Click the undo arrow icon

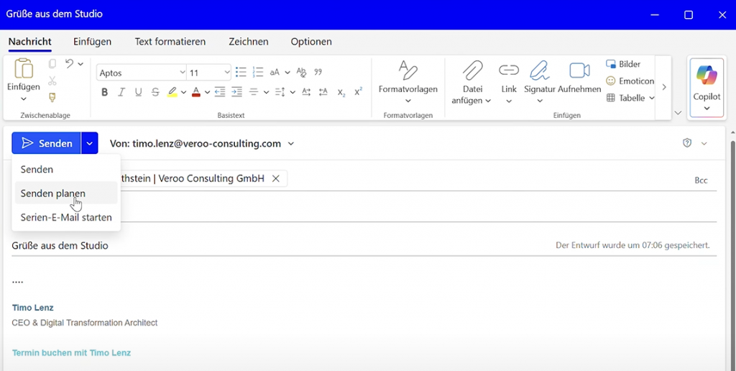70,63
